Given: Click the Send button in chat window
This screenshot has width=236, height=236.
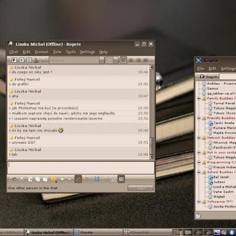Looking at the screenshot, I should click(140, 188).
